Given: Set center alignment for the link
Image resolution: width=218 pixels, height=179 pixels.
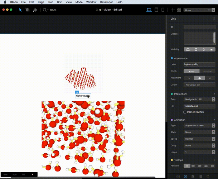Looking at the screenshot, I should pyautogui.click(x=199, y=78).
